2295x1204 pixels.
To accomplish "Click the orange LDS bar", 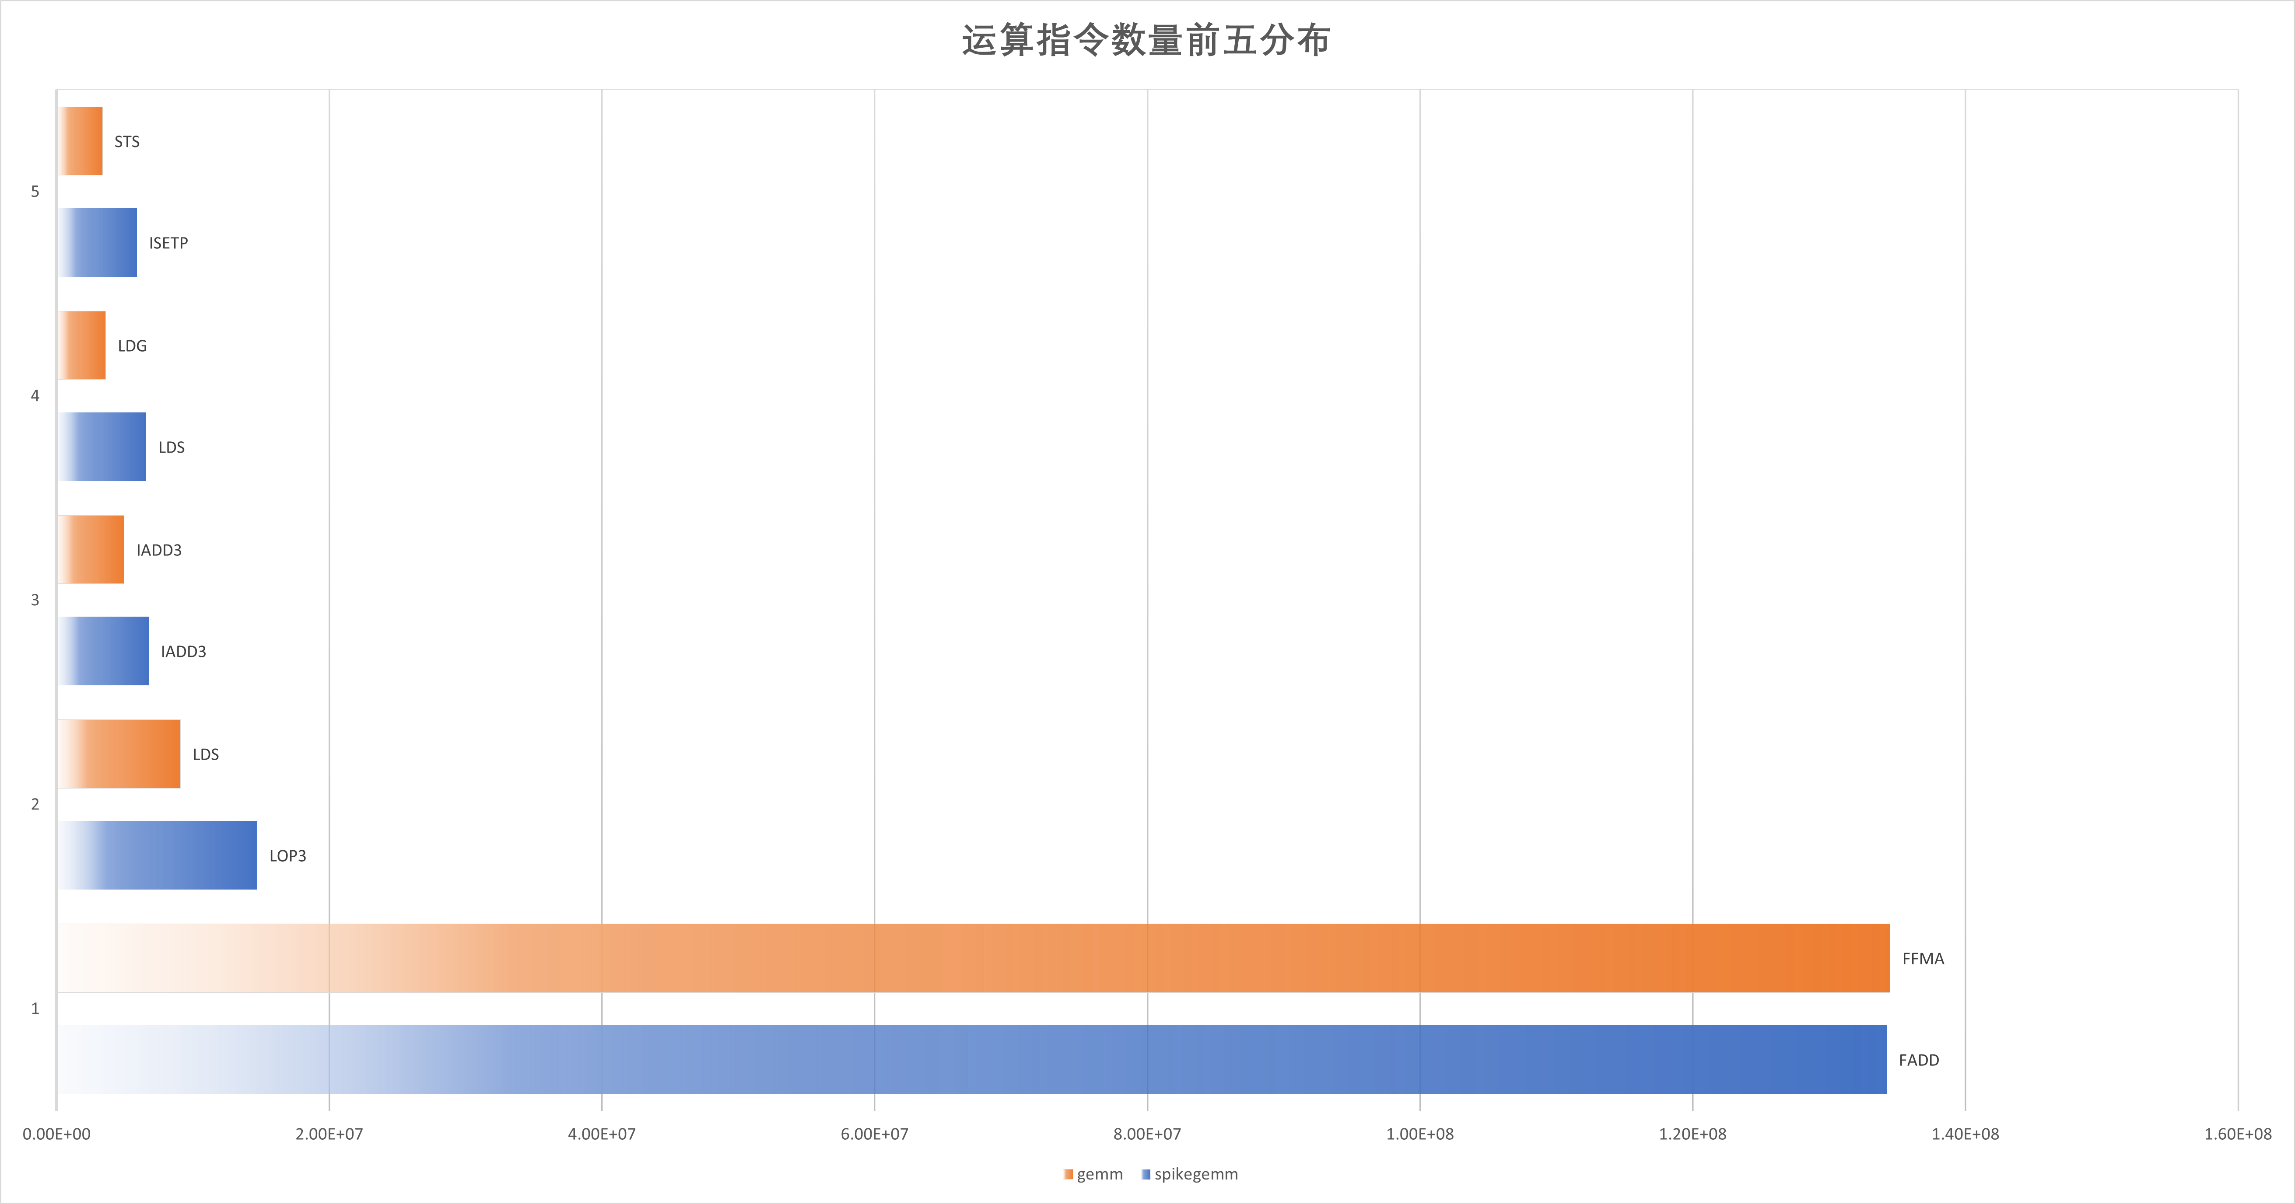I will pos(119,754).
